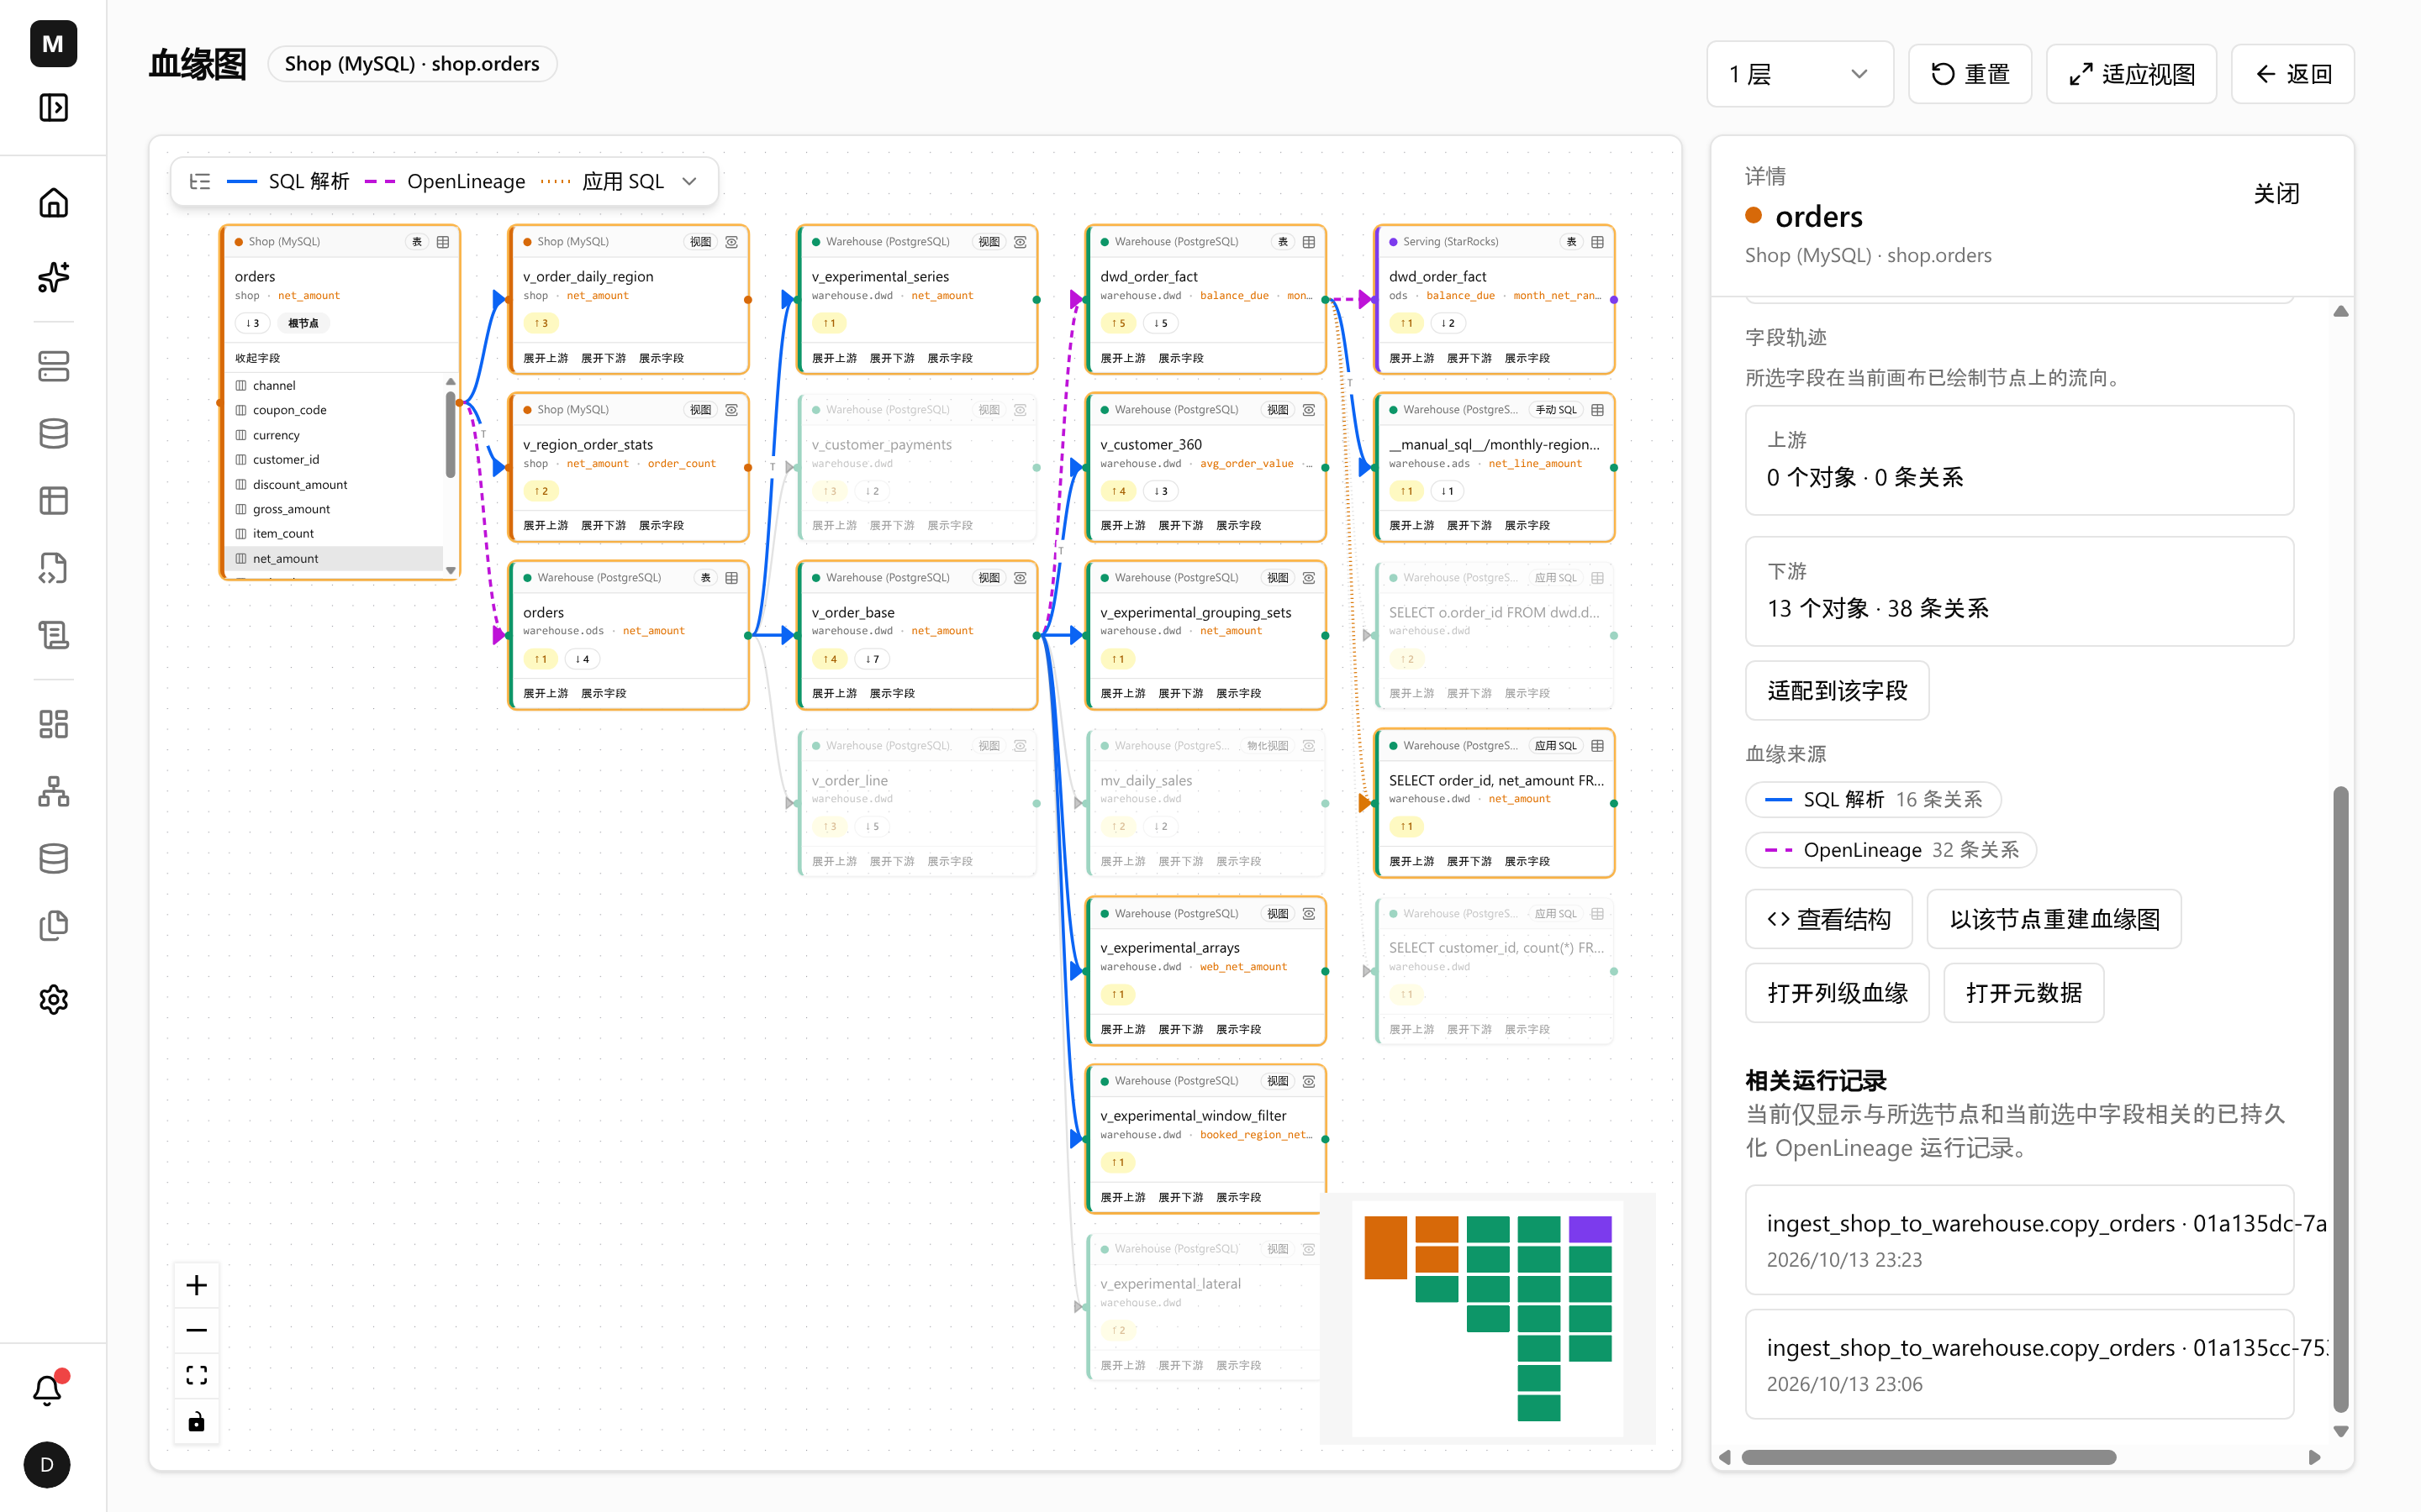The width and height of the screenshot is (2421, 1512).
Task: Click the 适配到该字段 button
Action: [1837, 690]
